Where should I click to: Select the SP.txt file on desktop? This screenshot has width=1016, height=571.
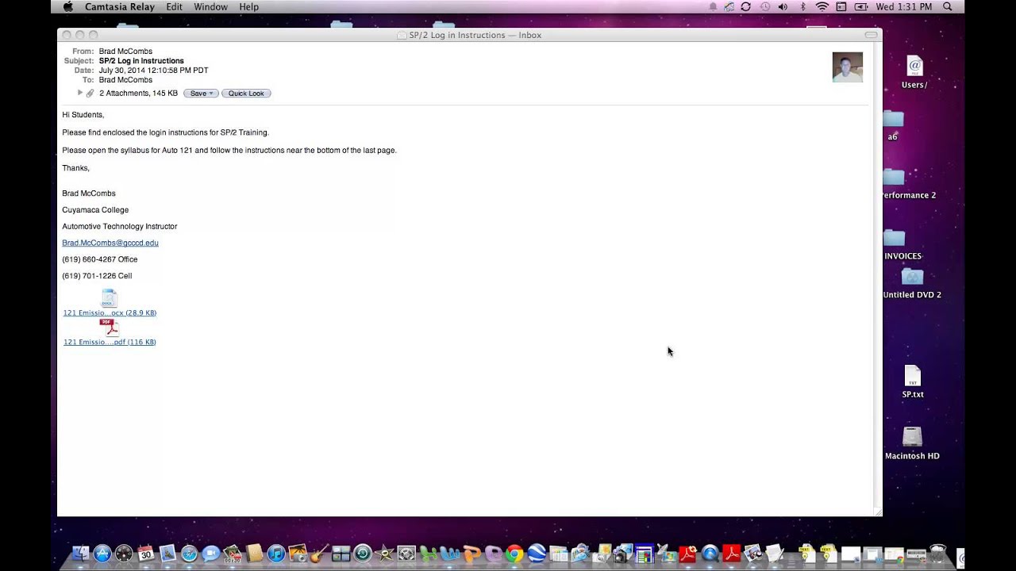click(x=913, y=381)
